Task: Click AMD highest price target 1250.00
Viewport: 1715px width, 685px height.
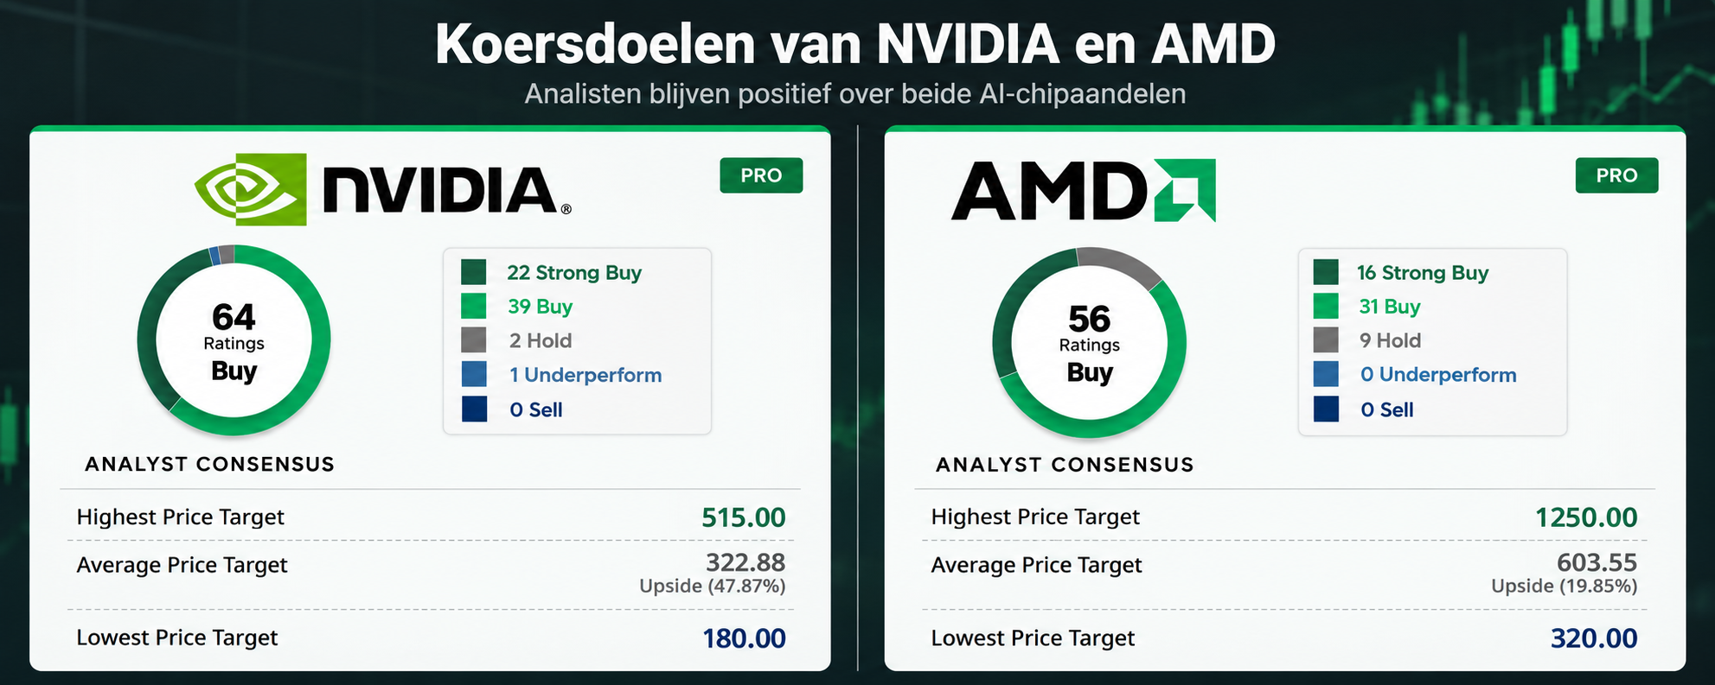Action: pyautogui.click(x=1586, y=517)
